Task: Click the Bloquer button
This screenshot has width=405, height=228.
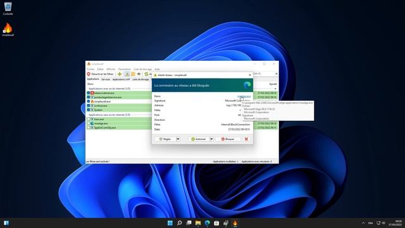Action: pos(228,139)
